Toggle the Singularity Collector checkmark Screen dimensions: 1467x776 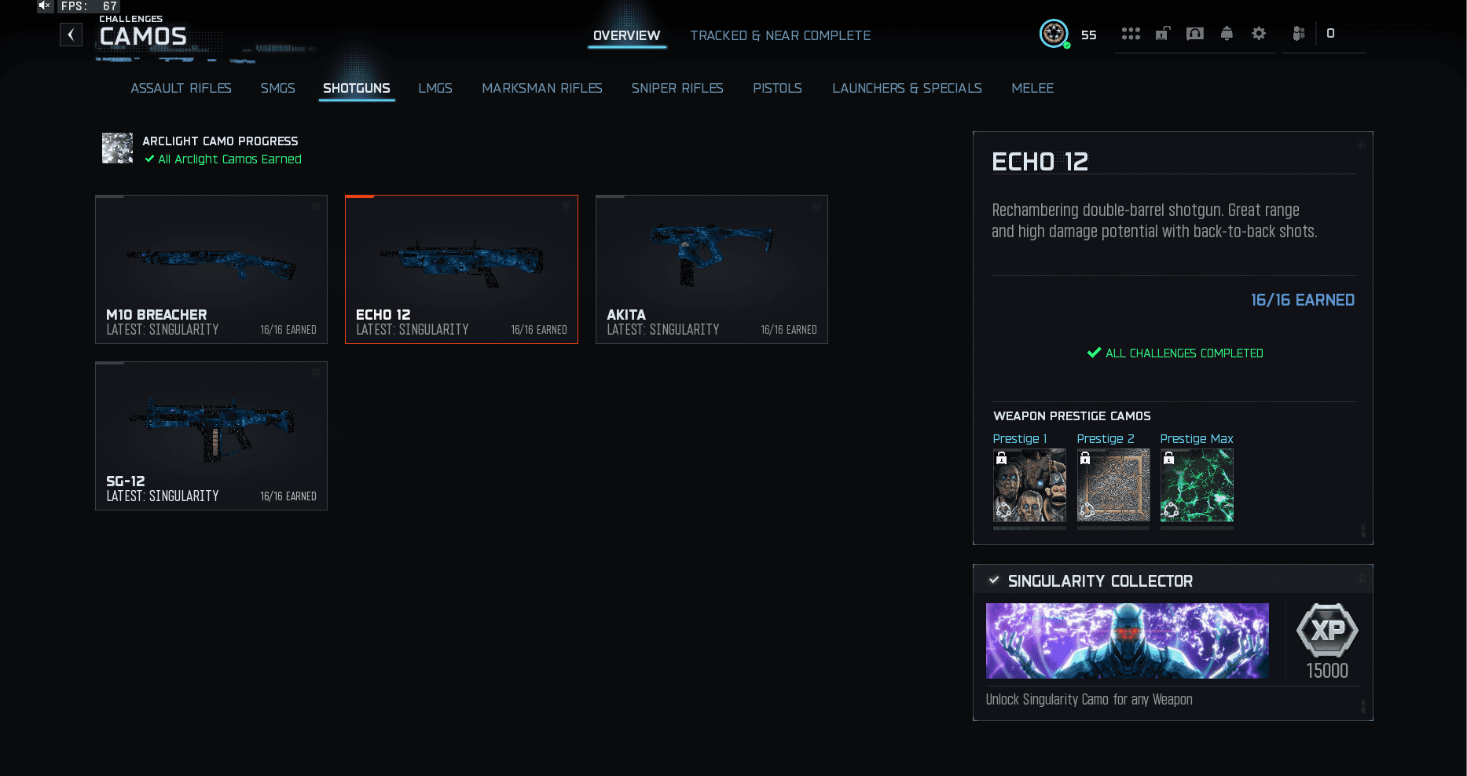pyautogui.click(x=994, y=580)
